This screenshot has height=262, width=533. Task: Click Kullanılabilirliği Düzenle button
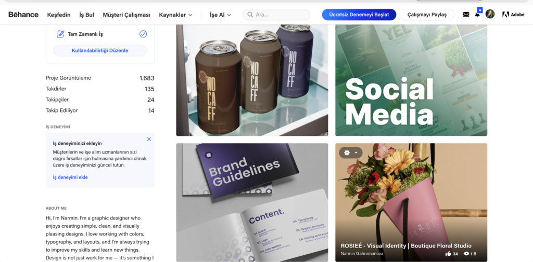[x=100, y=50]
